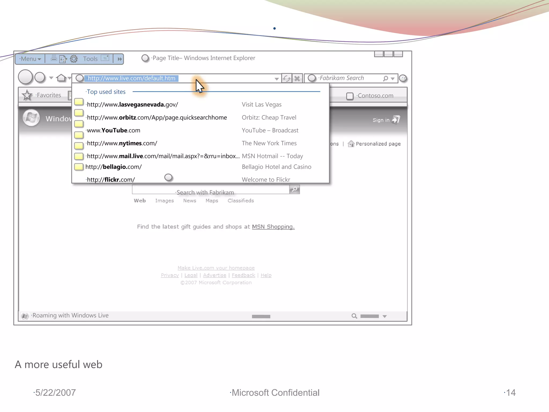Click Make Live.com your homepage link
The width and height of the screenshot is (549, 412).
point(216,268)
